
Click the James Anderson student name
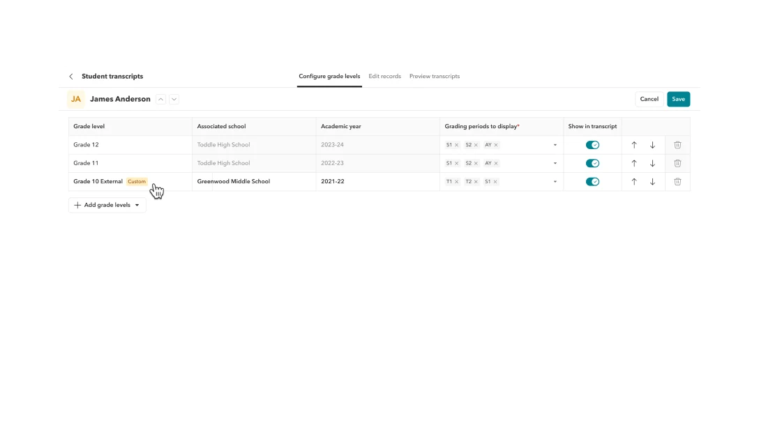(x=120, y=99)
